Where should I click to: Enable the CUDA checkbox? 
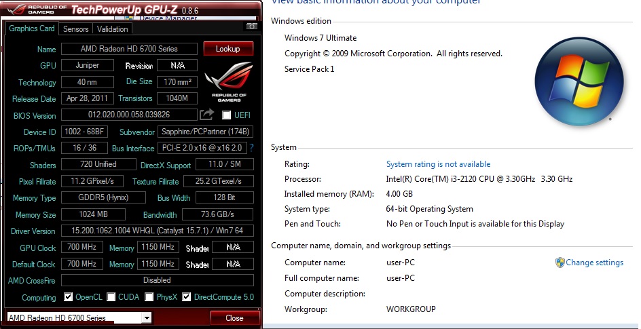tap(111, 297)
